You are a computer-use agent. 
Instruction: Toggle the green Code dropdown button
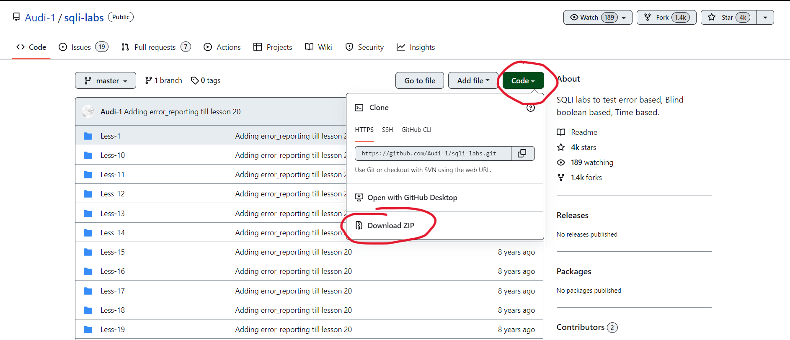pyautogui.click(x=523, y=80)
